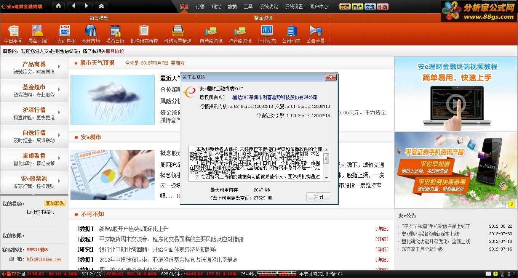Navigate back with the left arrow
518x278 pixels.
coord(74,6)
